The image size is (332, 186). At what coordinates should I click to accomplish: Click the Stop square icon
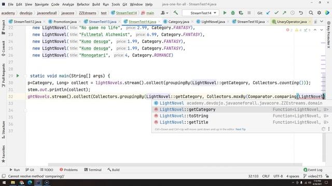click(x=249, y=13)
